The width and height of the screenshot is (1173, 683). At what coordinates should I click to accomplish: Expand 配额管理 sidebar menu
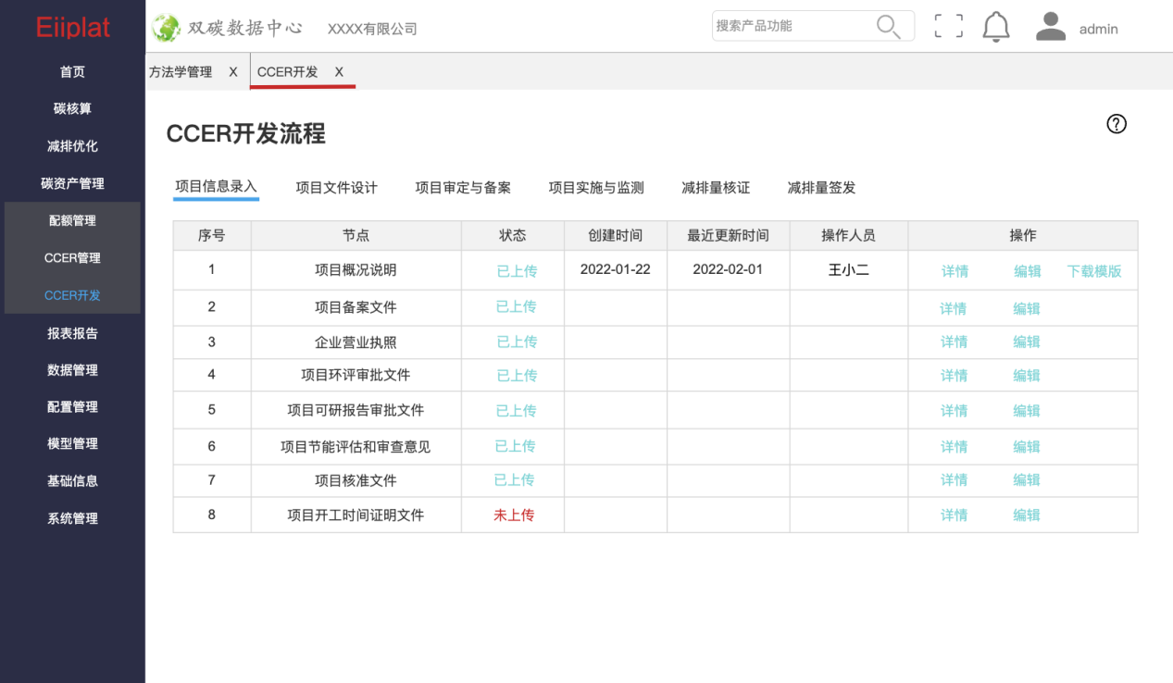[72, 221]
